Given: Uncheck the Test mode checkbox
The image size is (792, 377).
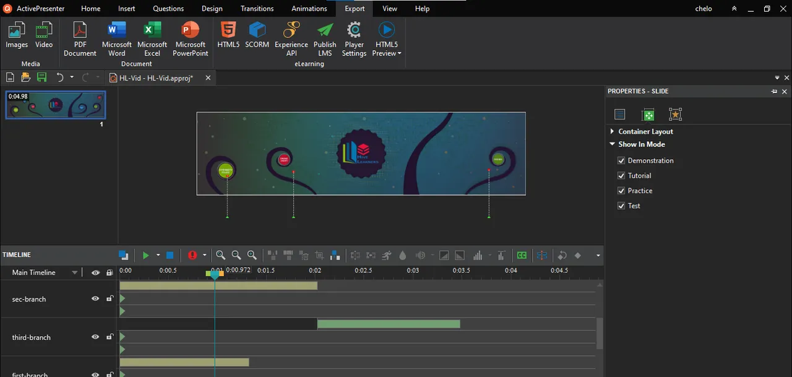Looking at the screenshot, I should click(x=621, y=206).
